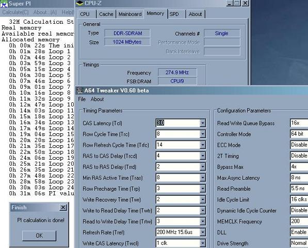Open About menu in A64 Tweaker
The image size is (308, 248).
[x=97, y=99]
